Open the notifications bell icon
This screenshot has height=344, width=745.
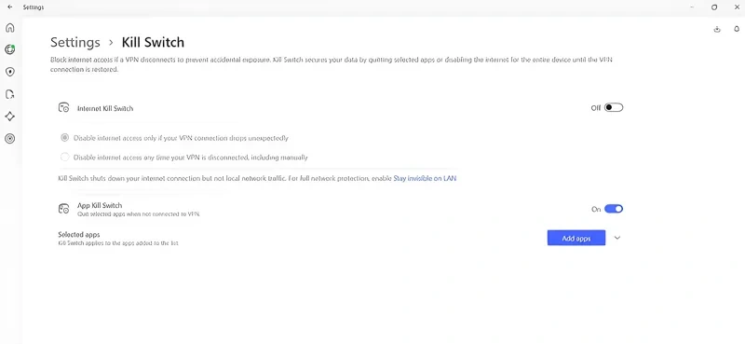click(x=737, y=30)
